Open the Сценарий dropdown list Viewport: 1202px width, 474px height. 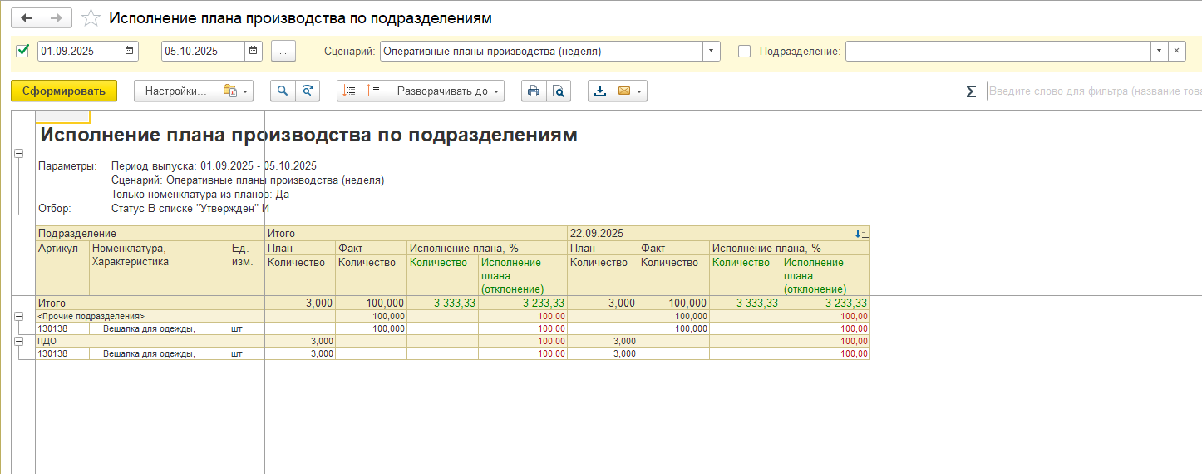pyautogui.click(x=712, y=51)
